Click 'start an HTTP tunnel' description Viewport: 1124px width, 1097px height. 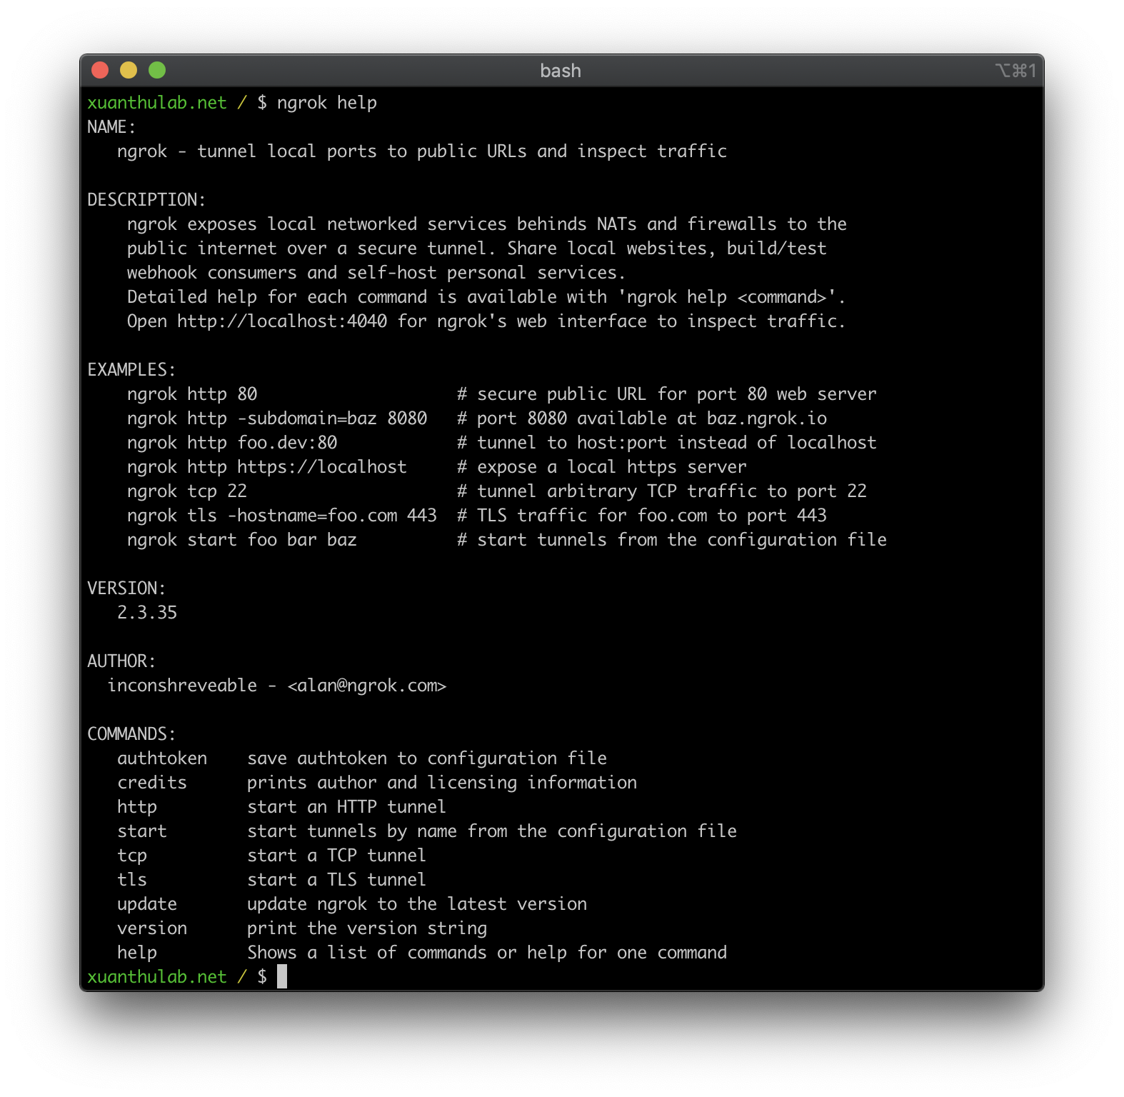(x=346, y=807)
